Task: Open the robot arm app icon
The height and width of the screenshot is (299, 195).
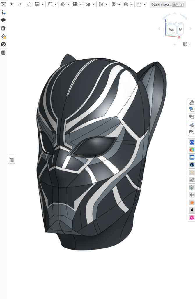Action: (192, 165)
